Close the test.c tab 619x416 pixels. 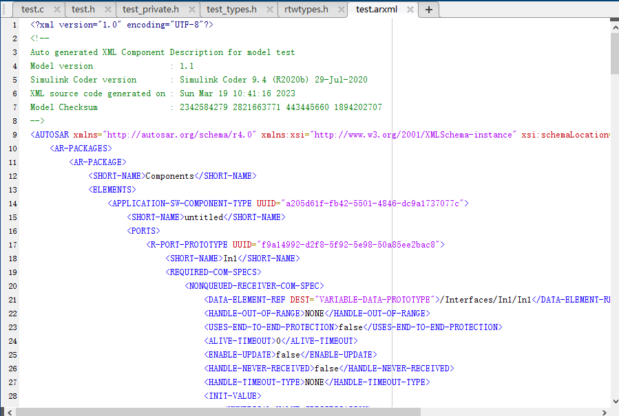(x=56, y=10)
